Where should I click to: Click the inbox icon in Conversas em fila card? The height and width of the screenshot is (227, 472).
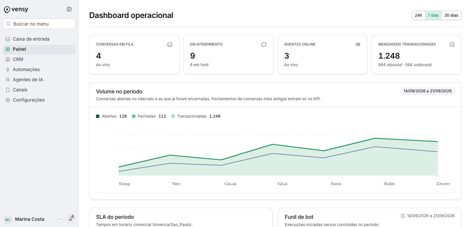(170, 45)
